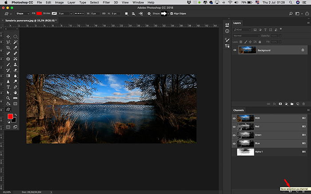Select the Clone Stamp tool
The width and height of the screenshot is (311, 194).
(15, 65)
